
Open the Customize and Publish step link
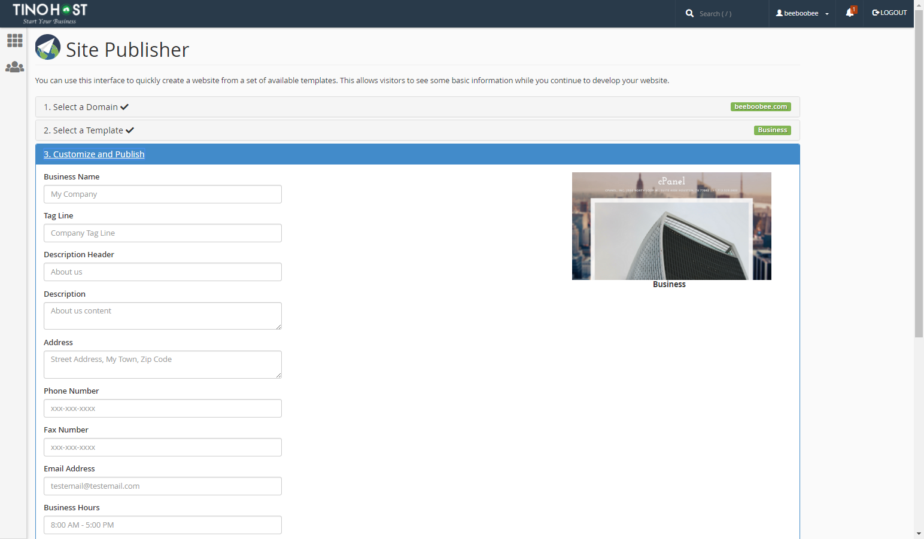tap(94, 154)
